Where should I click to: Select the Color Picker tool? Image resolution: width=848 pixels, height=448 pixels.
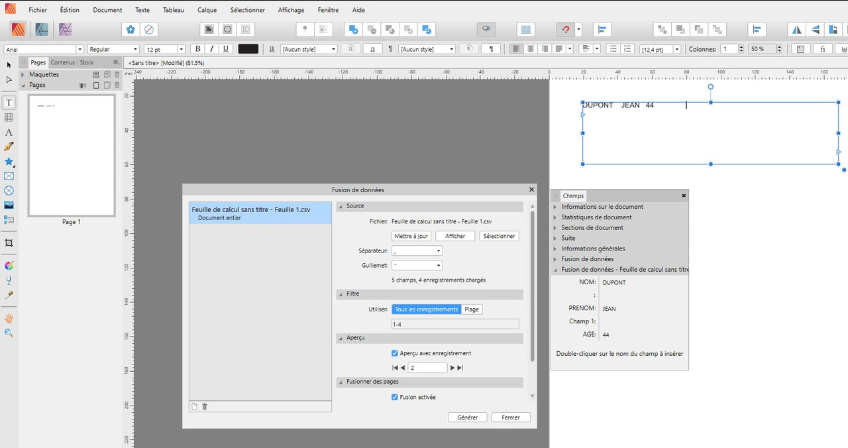(x=9, y=295)
